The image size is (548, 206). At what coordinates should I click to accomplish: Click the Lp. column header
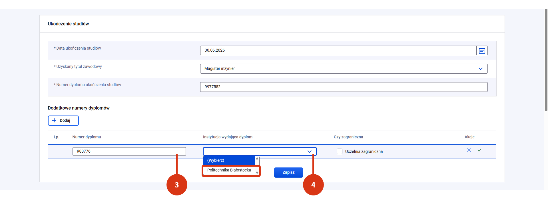coord(57,137)
